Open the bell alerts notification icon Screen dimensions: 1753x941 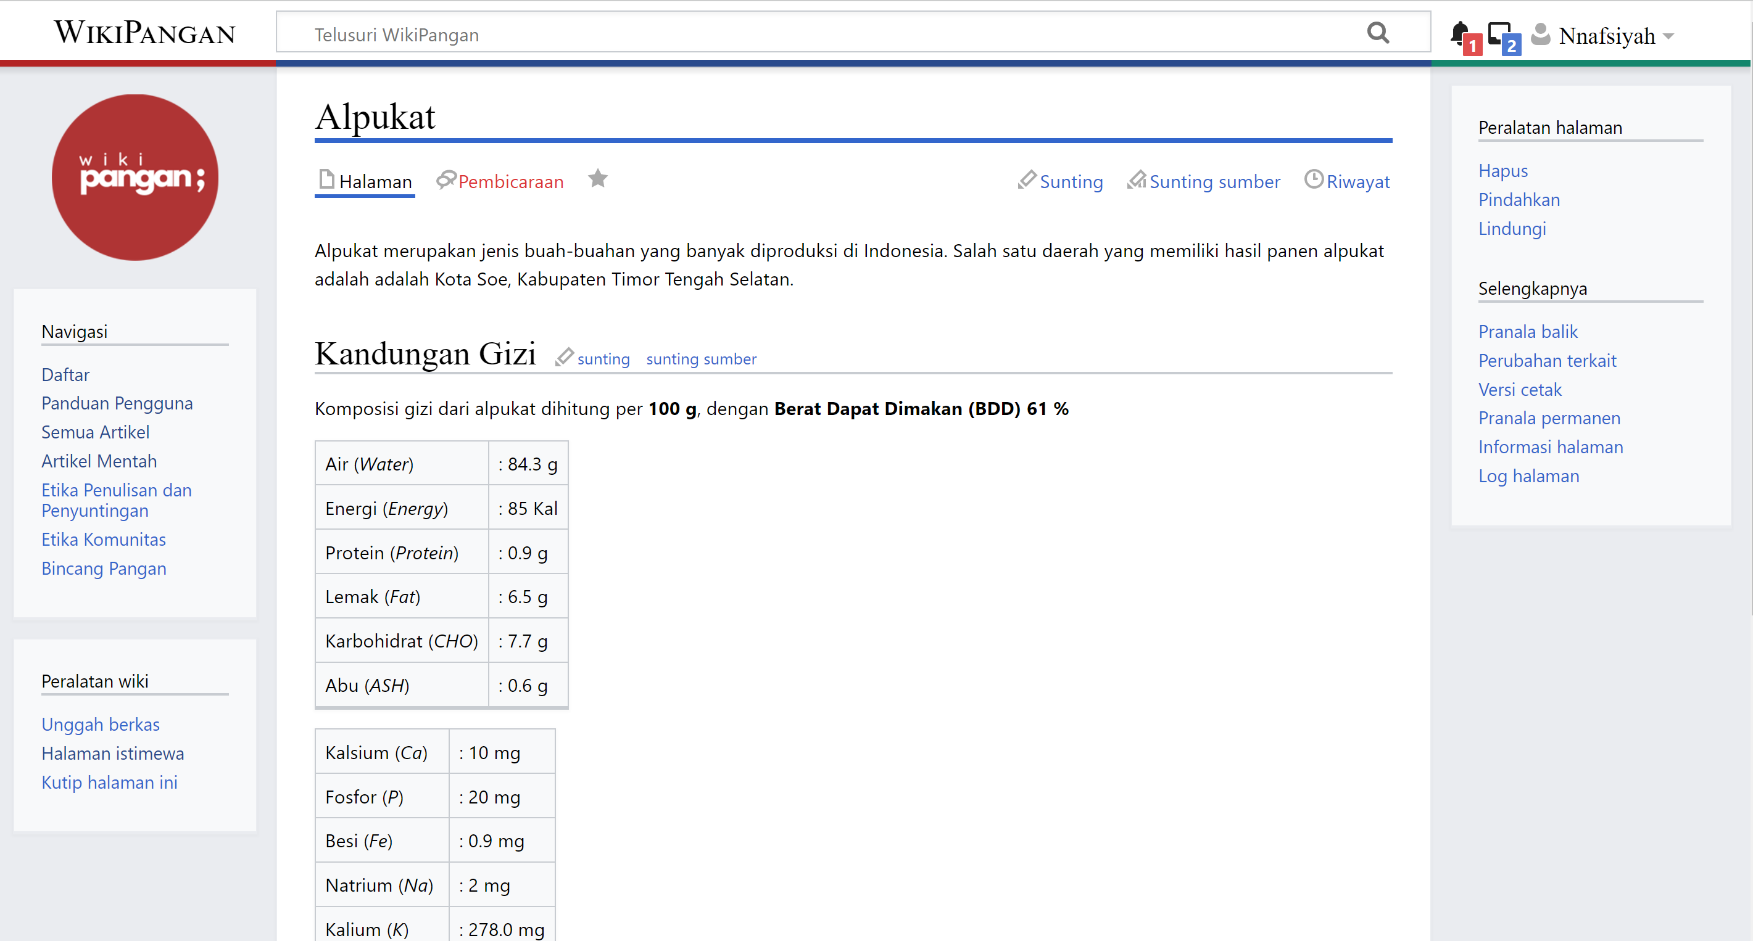(x=1459, y=33)
